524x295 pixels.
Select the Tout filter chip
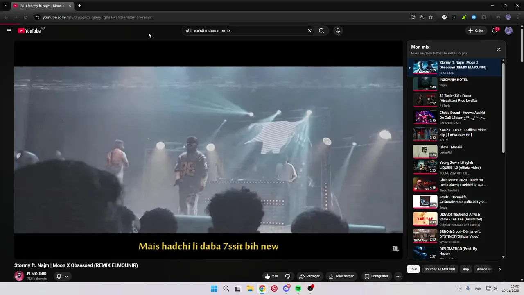tap(413, 269)
